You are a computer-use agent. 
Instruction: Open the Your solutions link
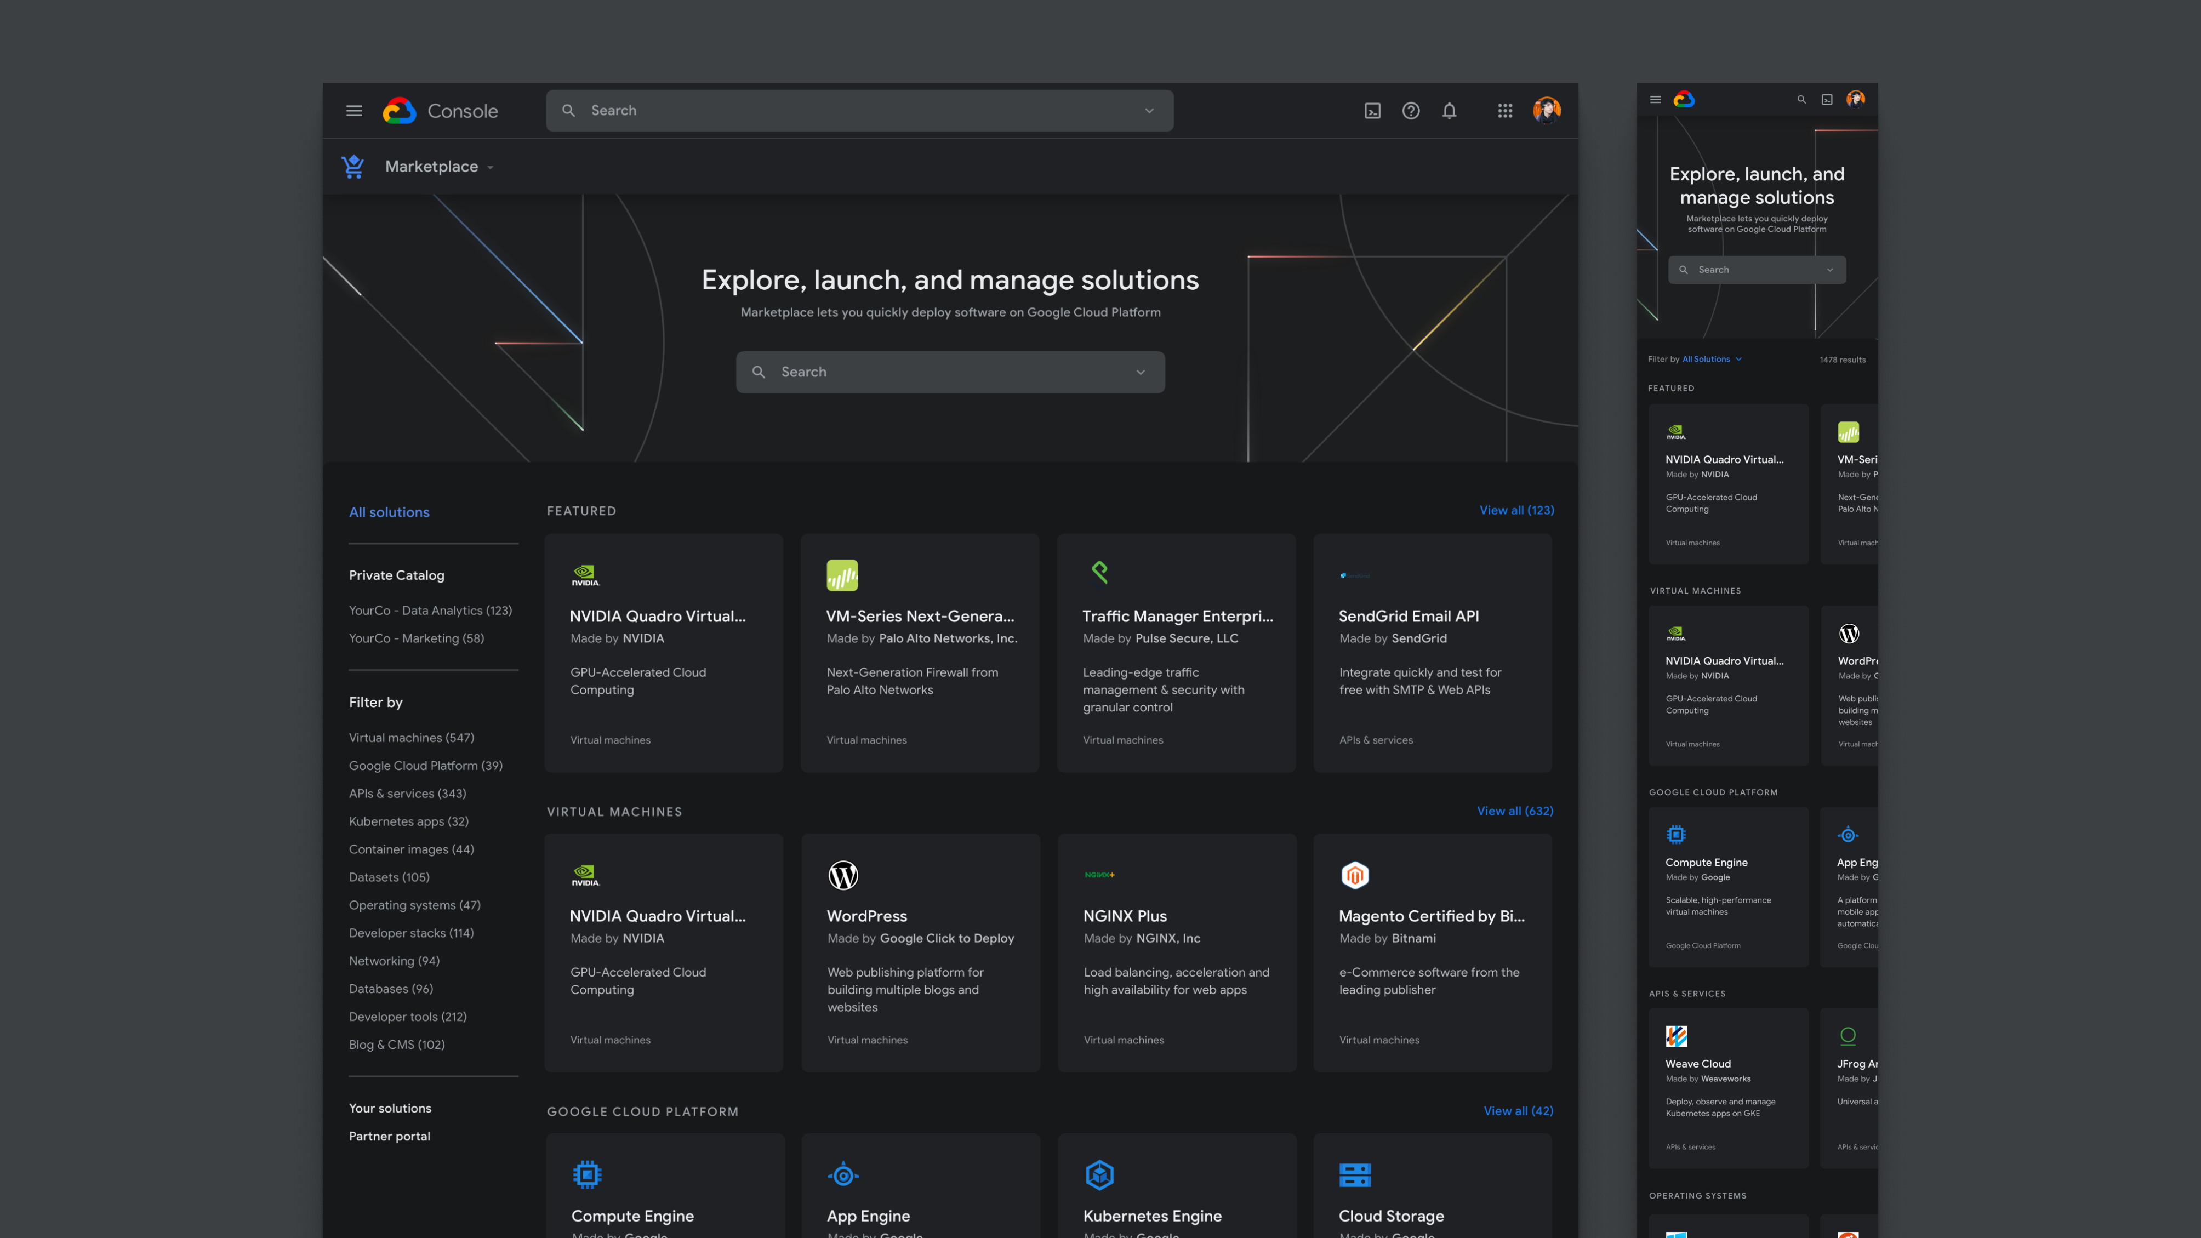[390, 1108]
